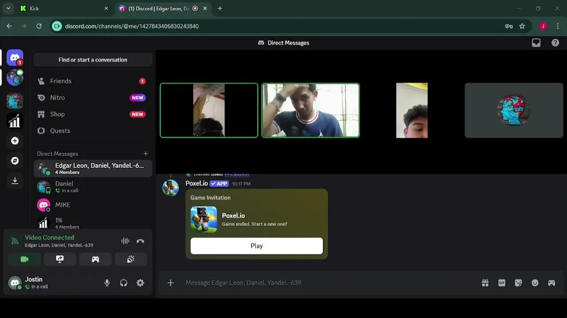Screen dimensions: 567x318
Task: Open the earth-avatar server in sidebar
Action: tap(15, 78)
